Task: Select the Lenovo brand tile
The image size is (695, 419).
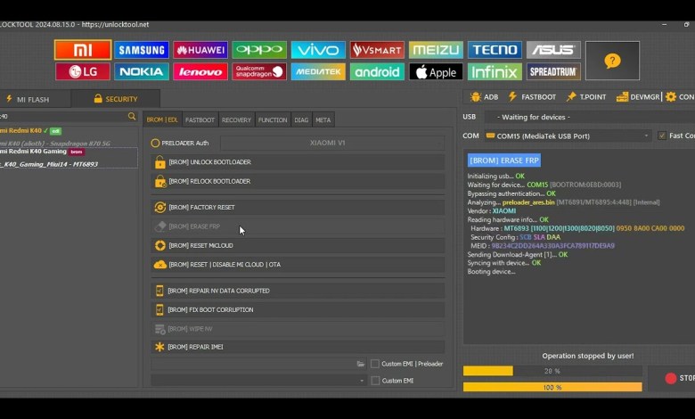Action: pos(200,71)
